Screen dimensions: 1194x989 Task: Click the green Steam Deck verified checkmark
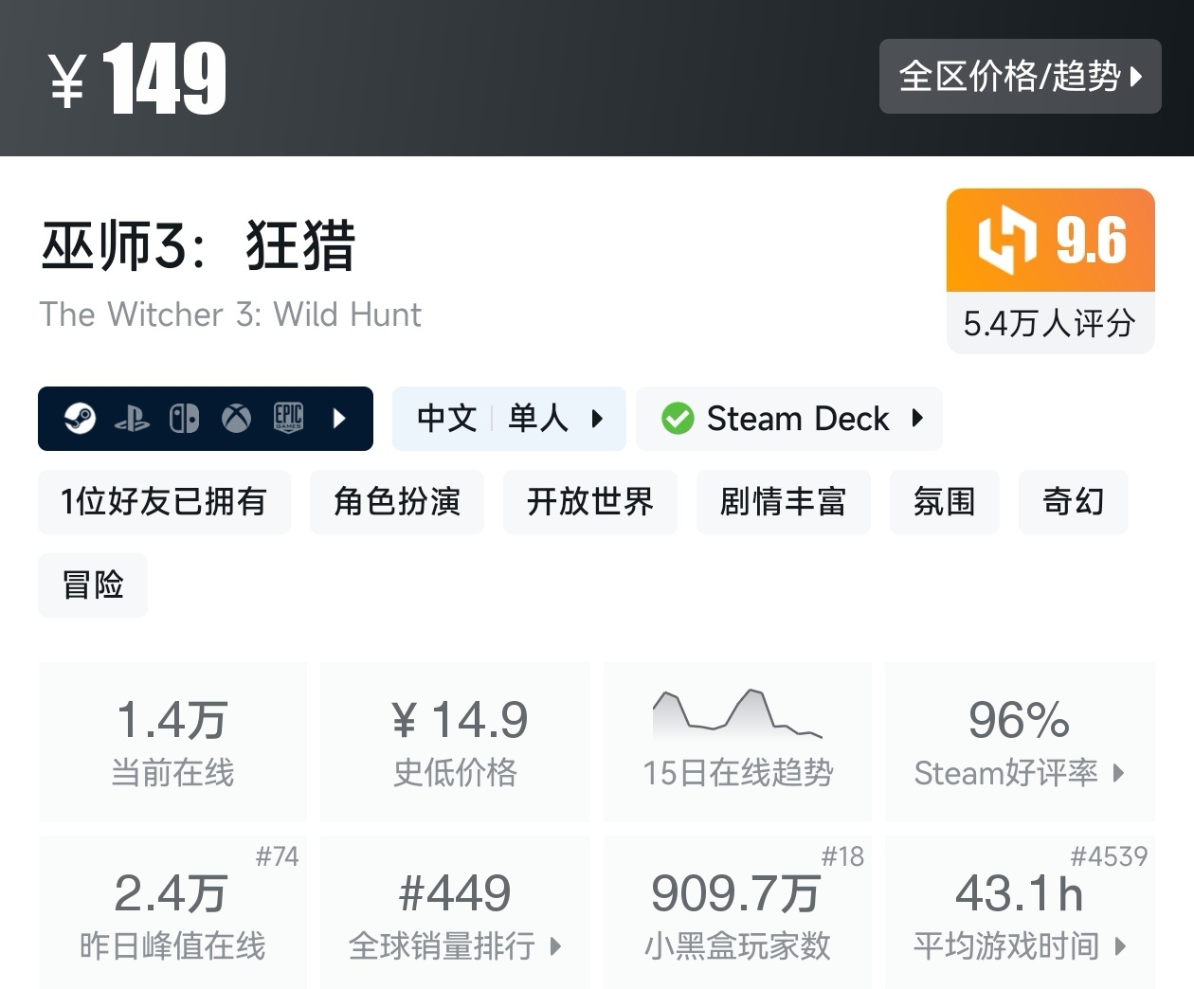pyautogui.click(x=678, y=418)
